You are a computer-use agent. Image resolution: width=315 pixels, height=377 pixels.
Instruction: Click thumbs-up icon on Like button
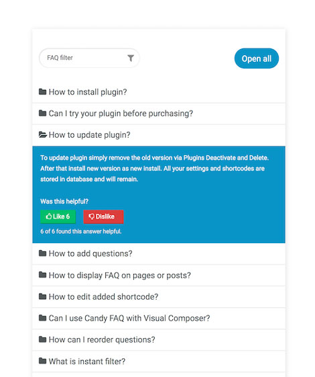point(49,216)
